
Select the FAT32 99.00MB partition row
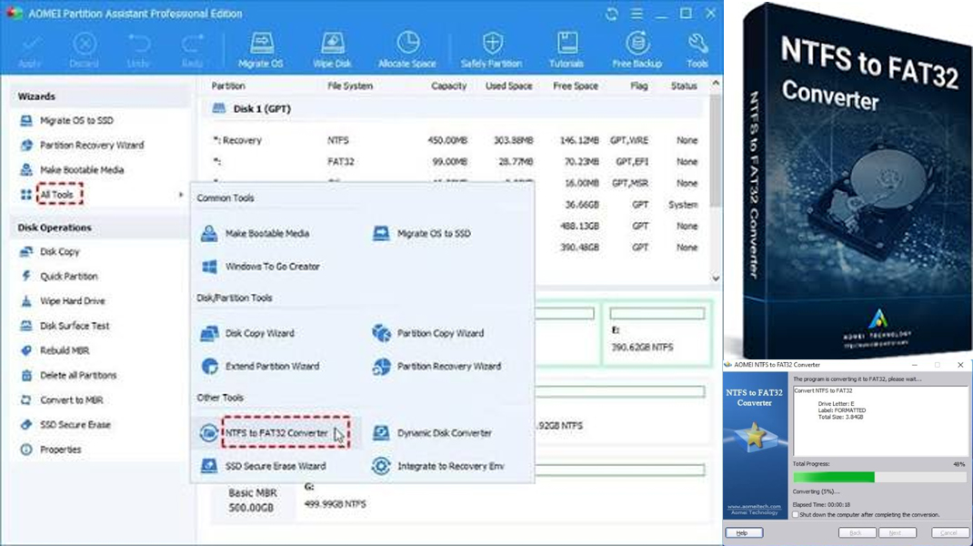coord(456,161)
